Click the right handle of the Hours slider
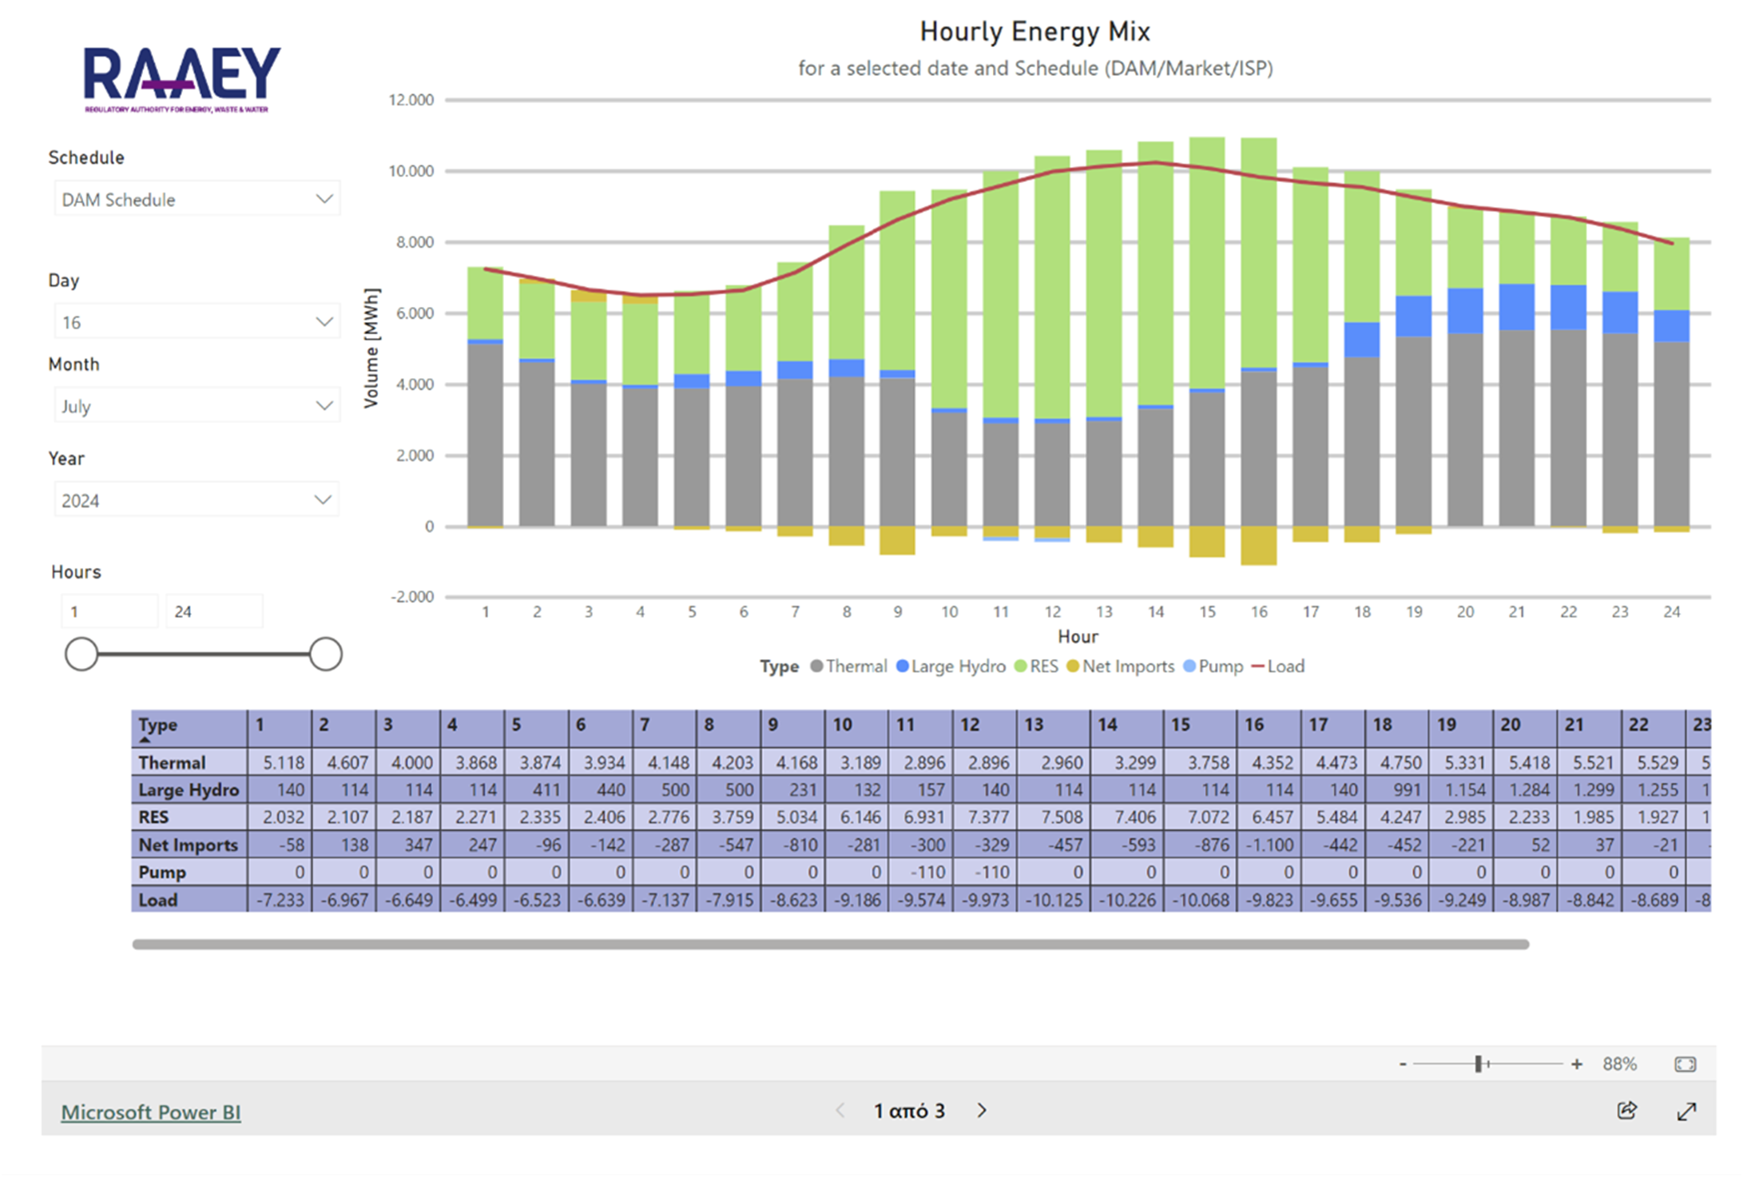Image resolution: width=1743 pixels, height=1177 pixels. pos(325,654)
